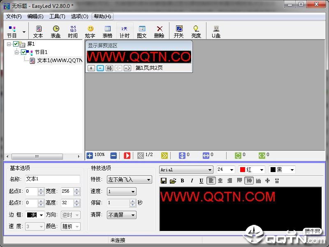Screen dimensions: 329x247
Task: Open the 帮助(H) menu
Action: pos(102,16)
